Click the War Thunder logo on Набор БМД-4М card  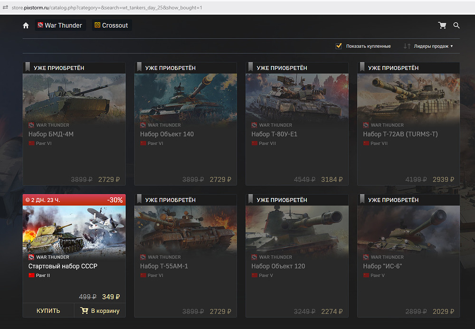tap(31, 125)
